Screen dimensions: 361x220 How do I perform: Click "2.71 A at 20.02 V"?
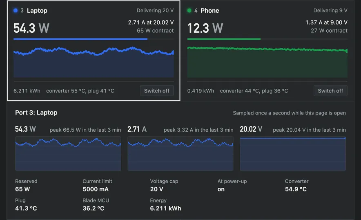click(x=151, y=22)
